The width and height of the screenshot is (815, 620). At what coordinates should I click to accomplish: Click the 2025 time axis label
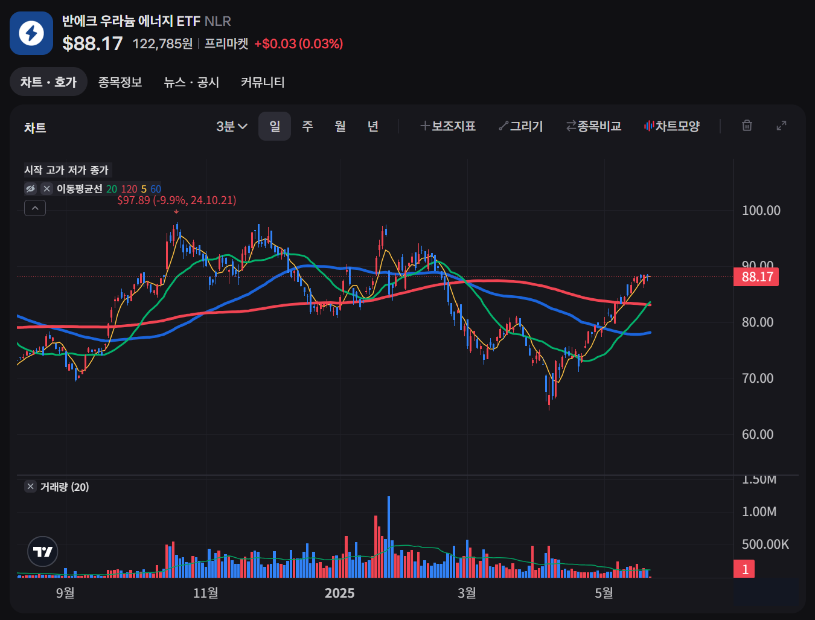pyautogui.click(x=340, y=593)
